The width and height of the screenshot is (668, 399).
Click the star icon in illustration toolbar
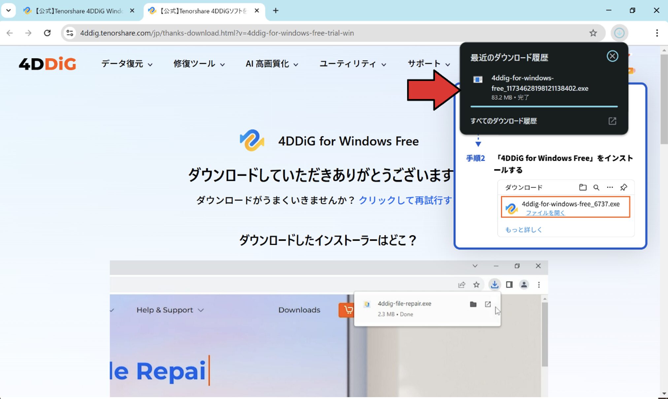[x=476, y=285]
